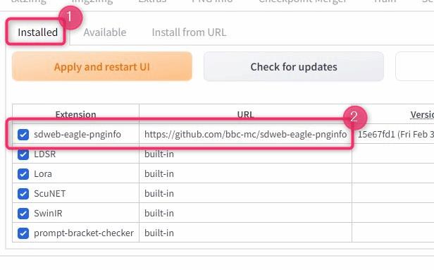Toggle the ScuNET extension checkbox

[23, 194]
